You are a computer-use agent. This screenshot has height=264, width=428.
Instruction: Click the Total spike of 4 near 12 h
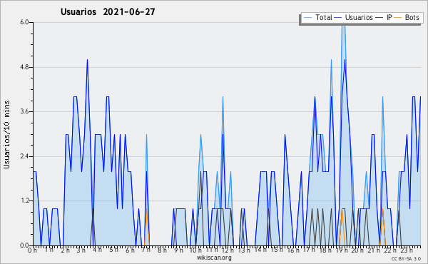[223, 97]
